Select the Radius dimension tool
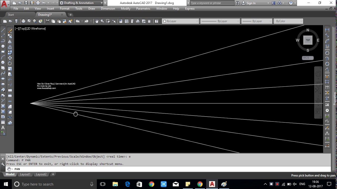337x189 pixels. pyautogui.click(x=327, y=53)
